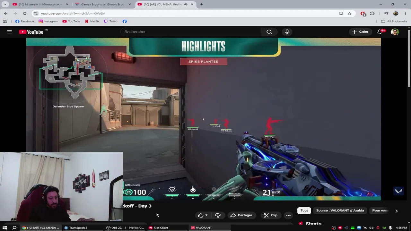Share the video with Partager

[x=241, y=215]
